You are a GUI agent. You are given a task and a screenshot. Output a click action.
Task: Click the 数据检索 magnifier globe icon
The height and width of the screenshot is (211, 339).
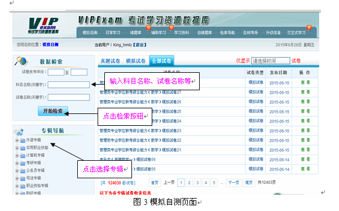click(x=21, y=61)
